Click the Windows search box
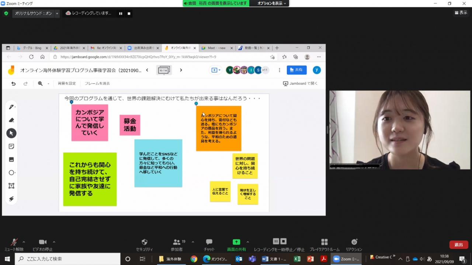The height and width of the screenshot is (265, 472). (68, 259)
